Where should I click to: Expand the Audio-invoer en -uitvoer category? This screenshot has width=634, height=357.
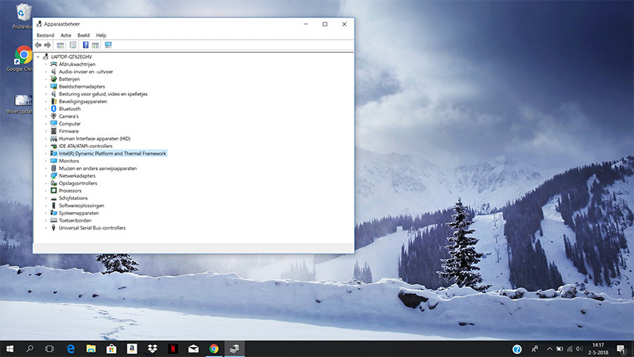[x=45, y=72]
